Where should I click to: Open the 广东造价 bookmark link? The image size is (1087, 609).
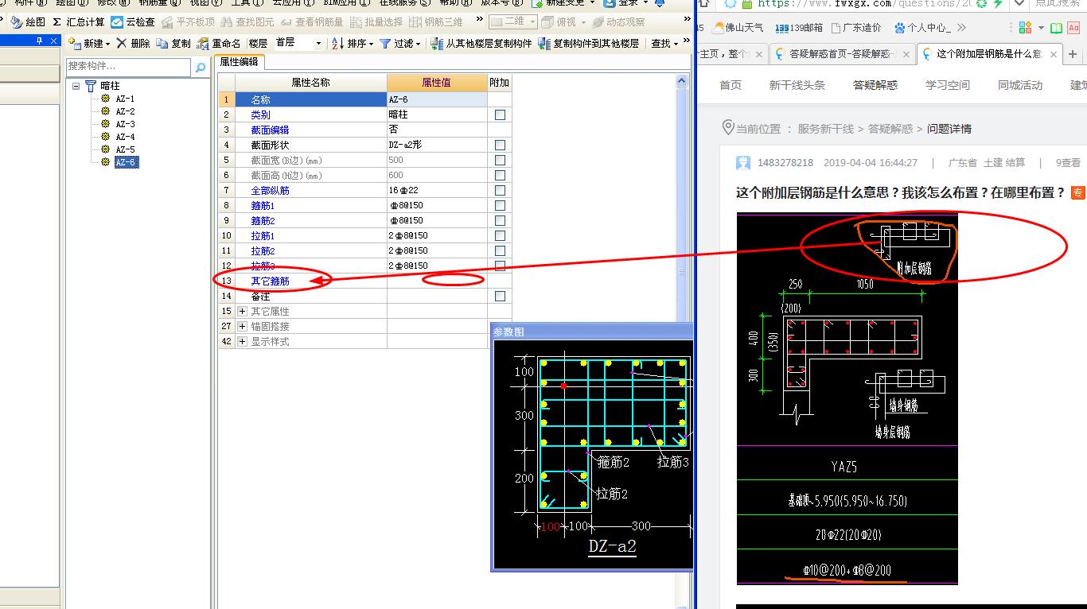pos(856,28)
